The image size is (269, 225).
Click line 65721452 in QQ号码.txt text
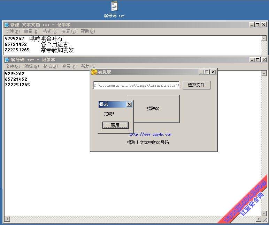16,79
